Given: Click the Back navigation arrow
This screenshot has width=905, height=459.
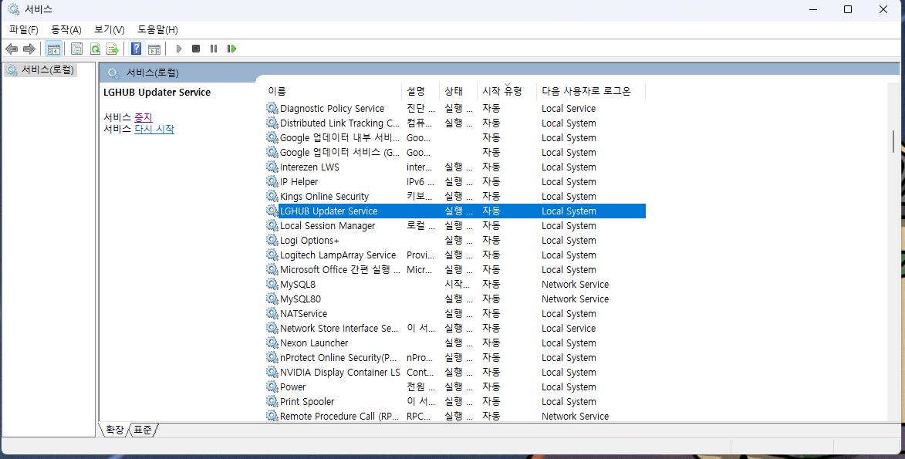Looking at the screenshot, I should click(x=11, y=48).
